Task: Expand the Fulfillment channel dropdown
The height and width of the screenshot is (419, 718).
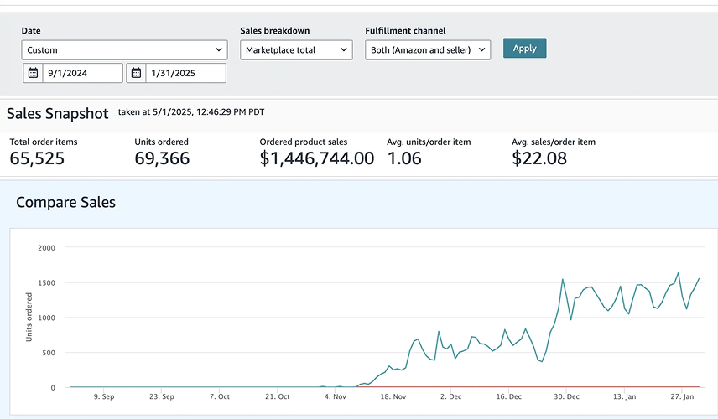Action: point(428,50)
